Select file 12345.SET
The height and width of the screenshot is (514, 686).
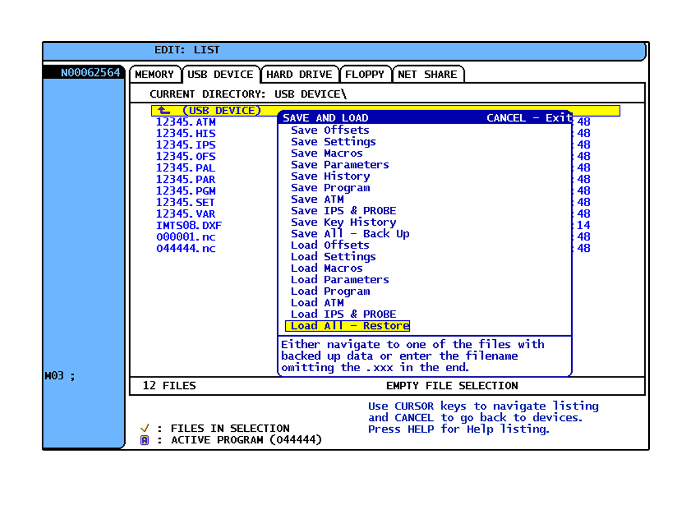point(186,202)
